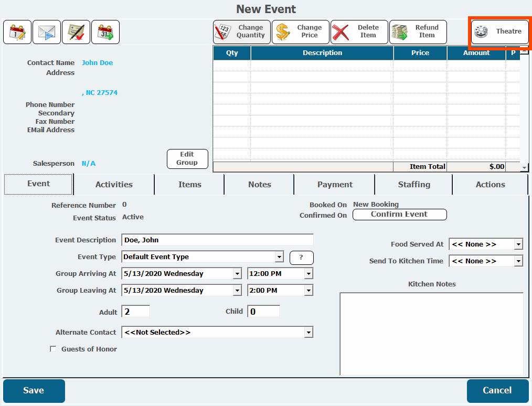Click the Confirm Event button

tap(399, 215)
